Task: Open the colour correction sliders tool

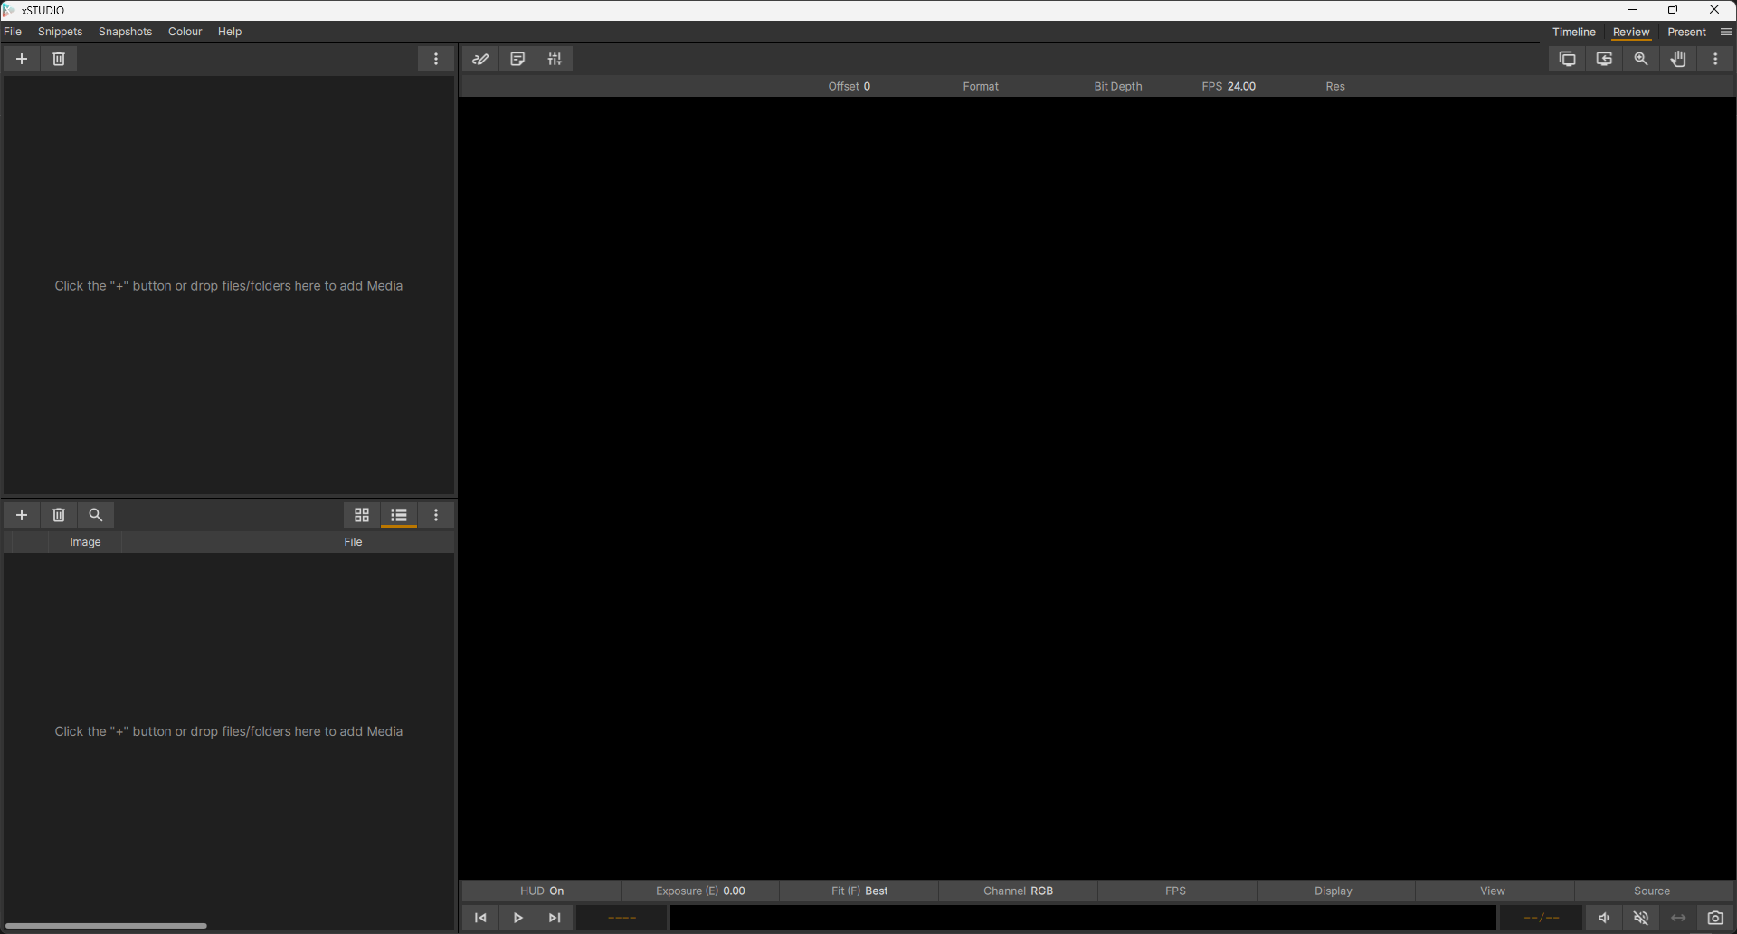Action: coord(555,59)
